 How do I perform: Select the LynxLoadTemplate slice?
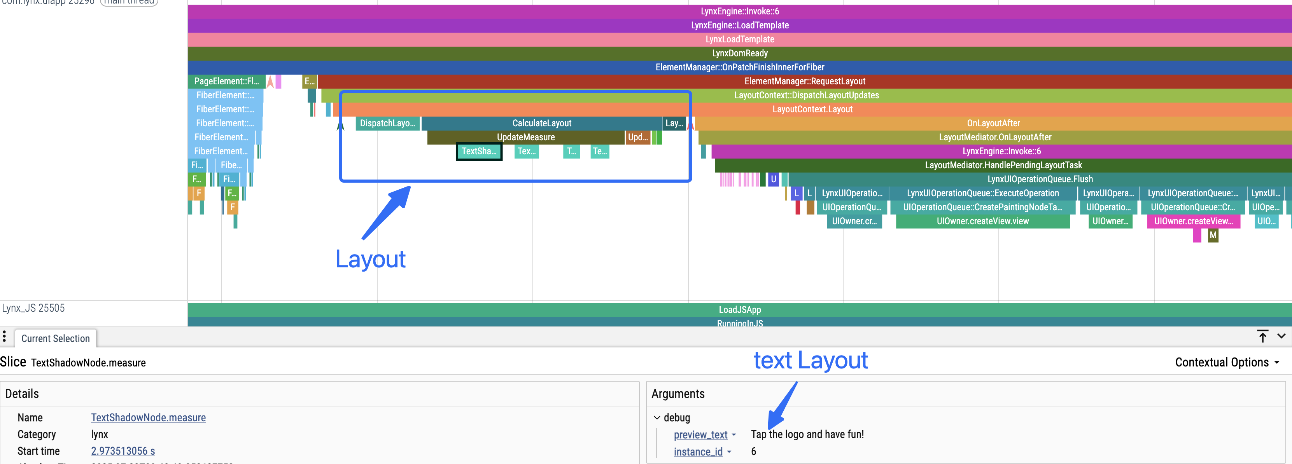(x=740, y=39)
